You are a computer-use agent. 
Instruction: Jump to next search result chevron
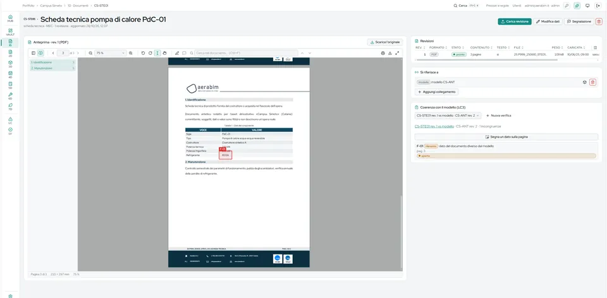pos(309,53)
